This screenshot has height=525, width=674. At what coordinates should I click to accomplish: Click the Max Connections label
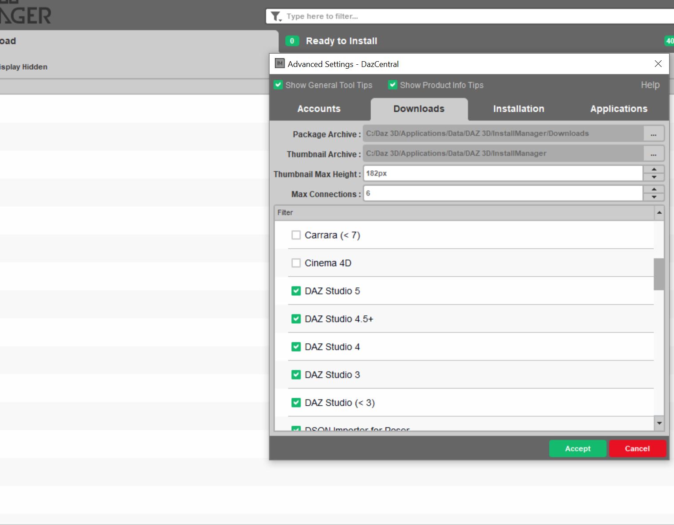pyautogui.click(x=326, y=194)
